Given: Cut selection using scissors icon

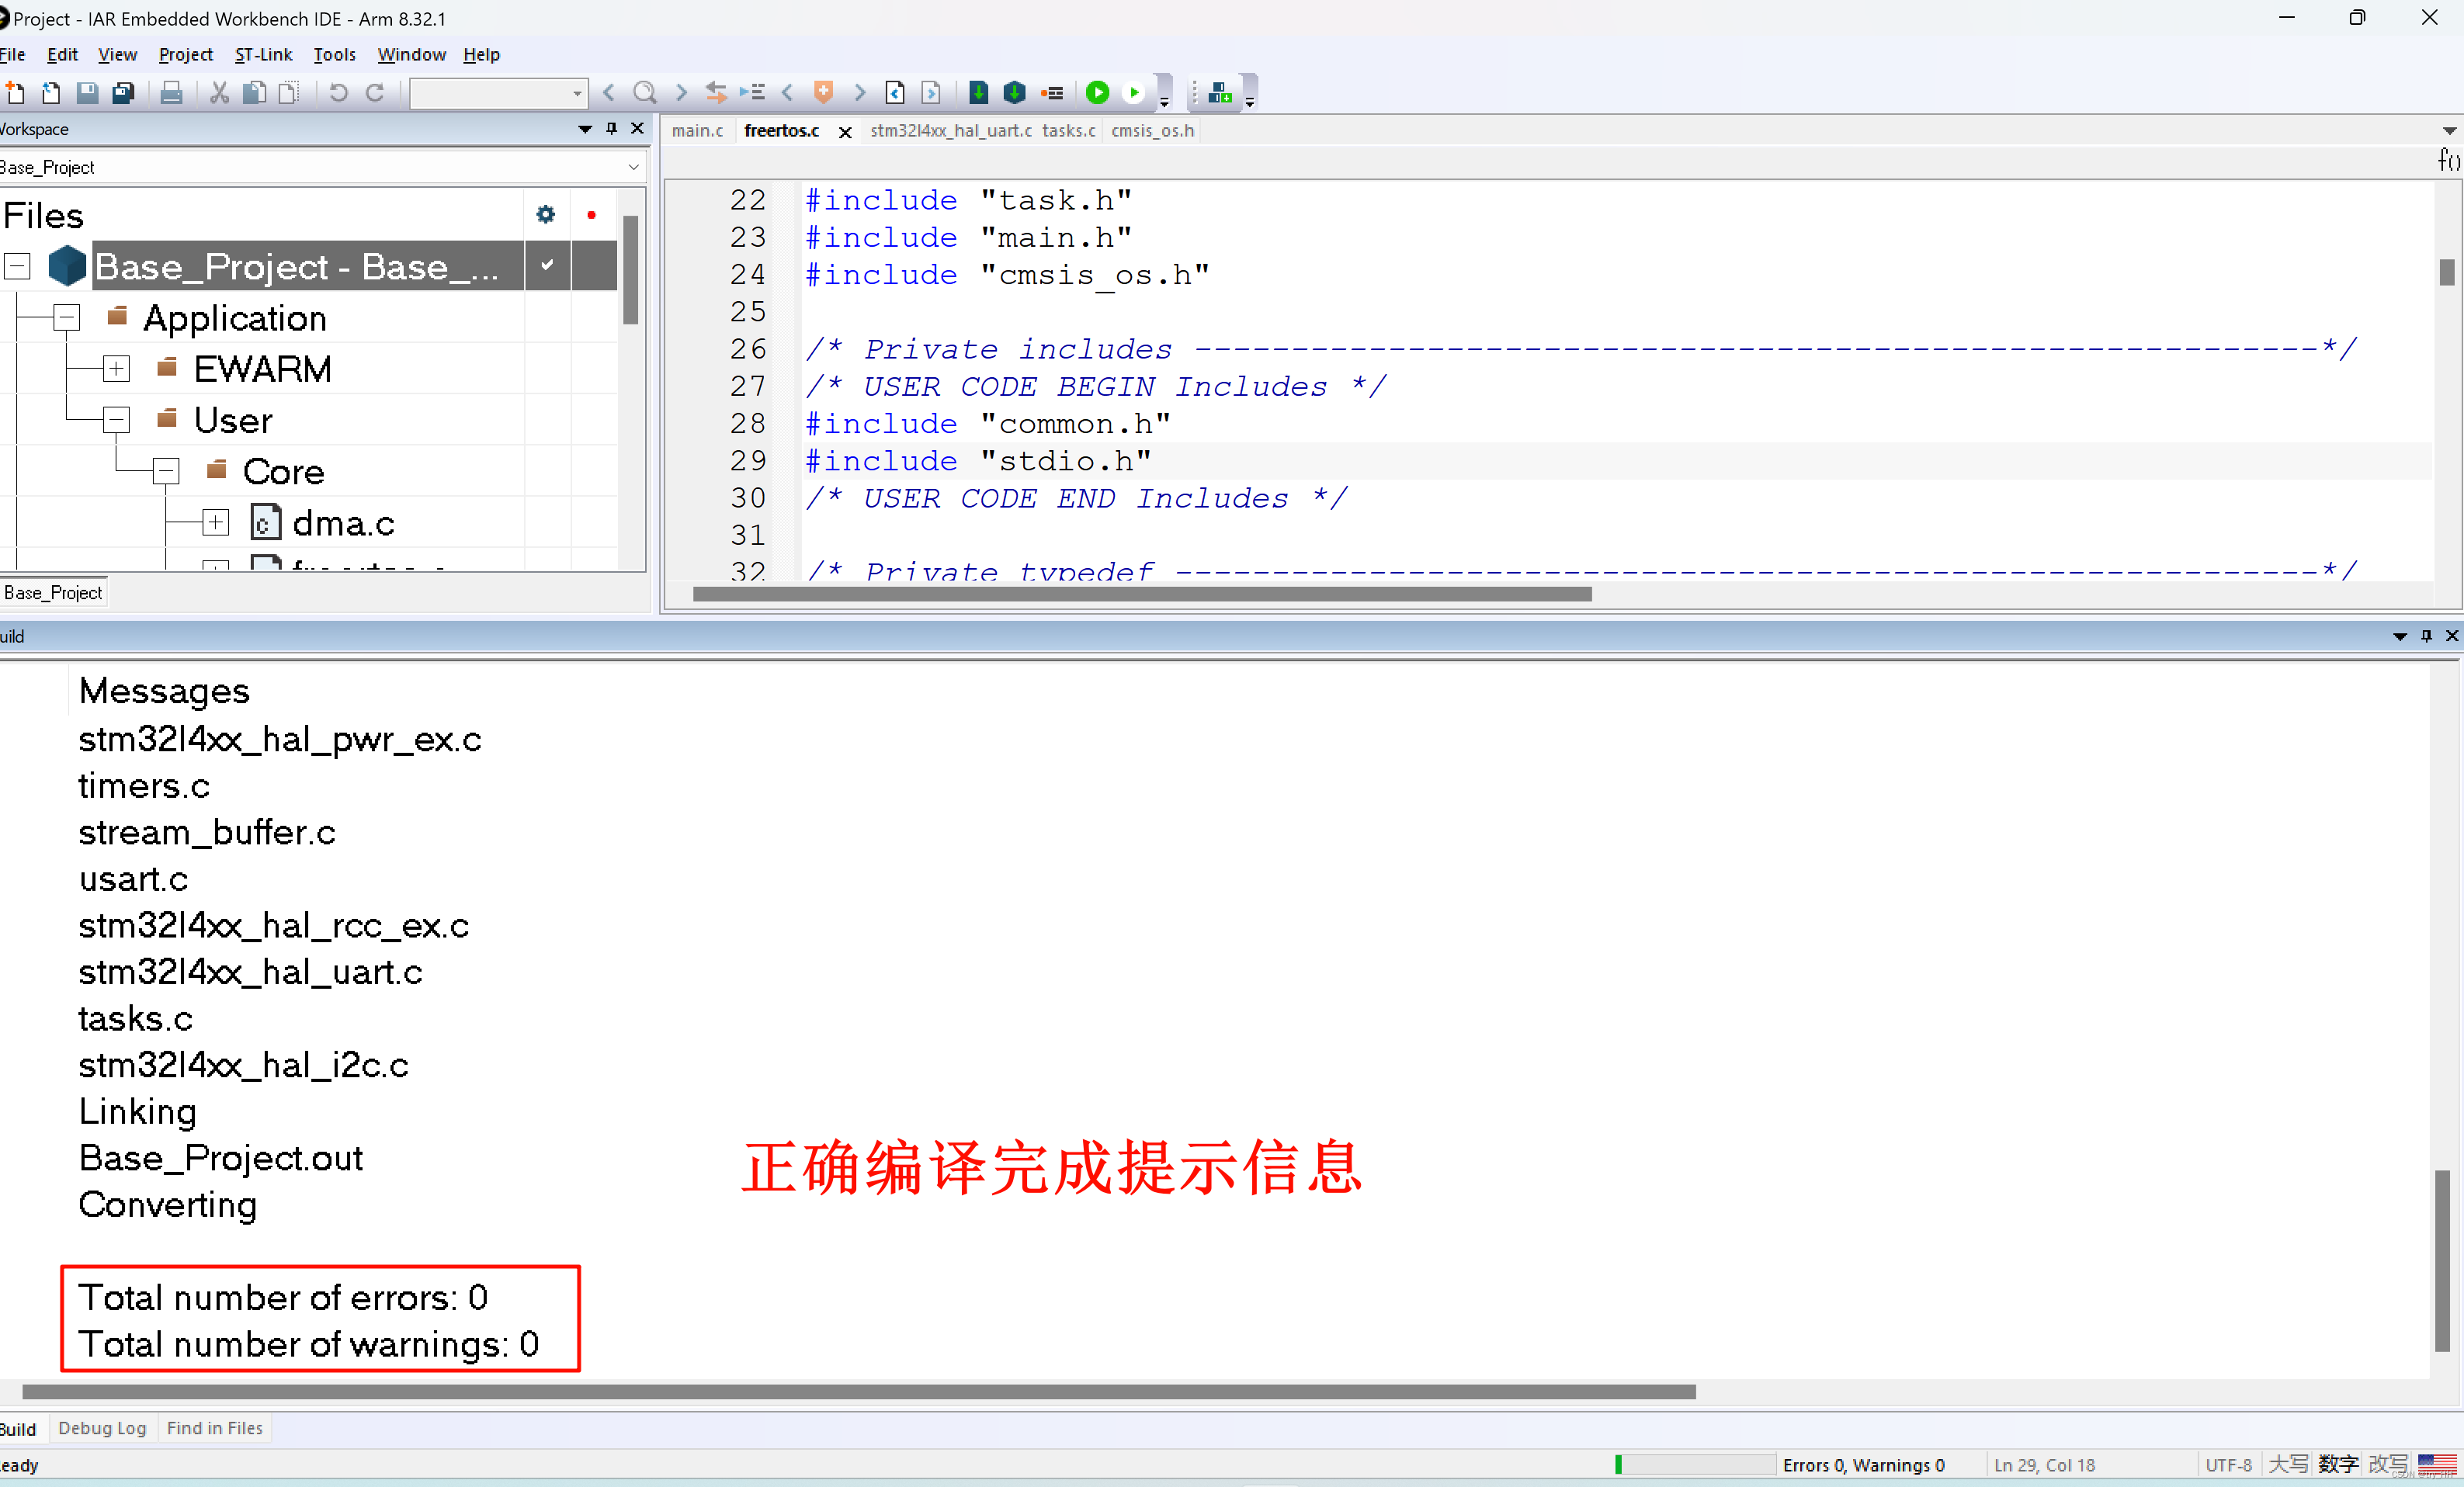Looking at the screenshot, I should point(219,93).
